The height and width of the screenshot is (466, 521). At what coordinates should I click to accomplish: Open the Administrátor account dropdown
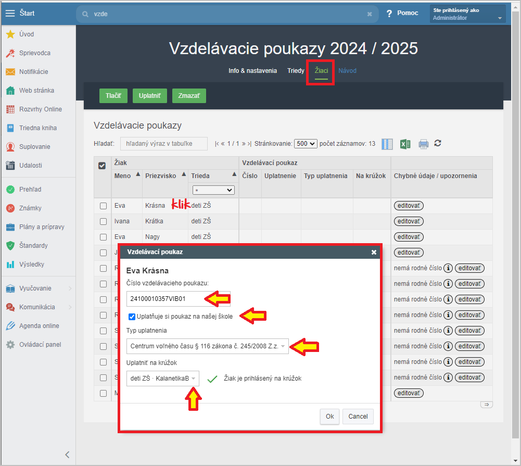467,14
